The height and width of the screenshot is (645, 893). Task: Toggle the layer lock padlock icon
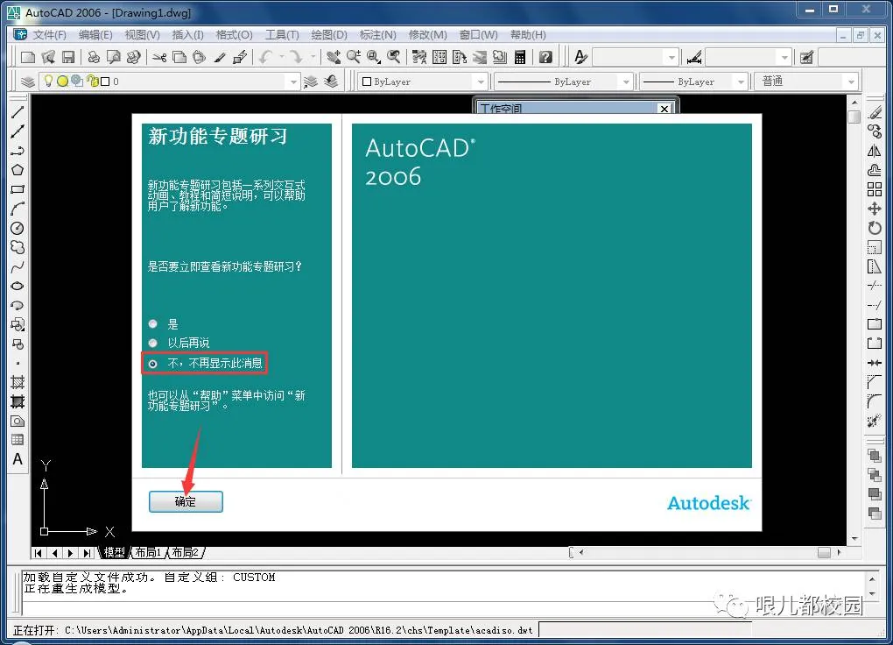93,82
